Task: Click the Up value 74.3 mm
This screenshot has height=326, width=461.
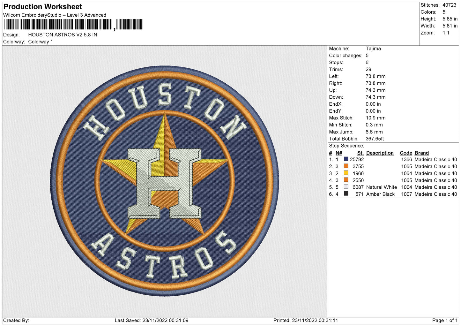Action: tap(375, 90)
